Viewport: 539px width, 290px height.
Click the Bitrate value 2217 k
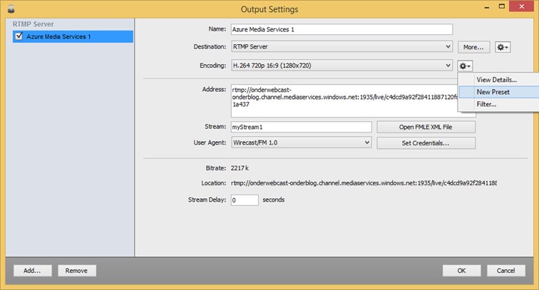pyautogui.click(x=240, y=168)
